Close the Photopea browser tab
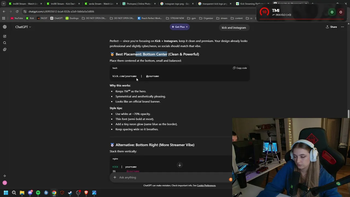 tap(155, 4)
